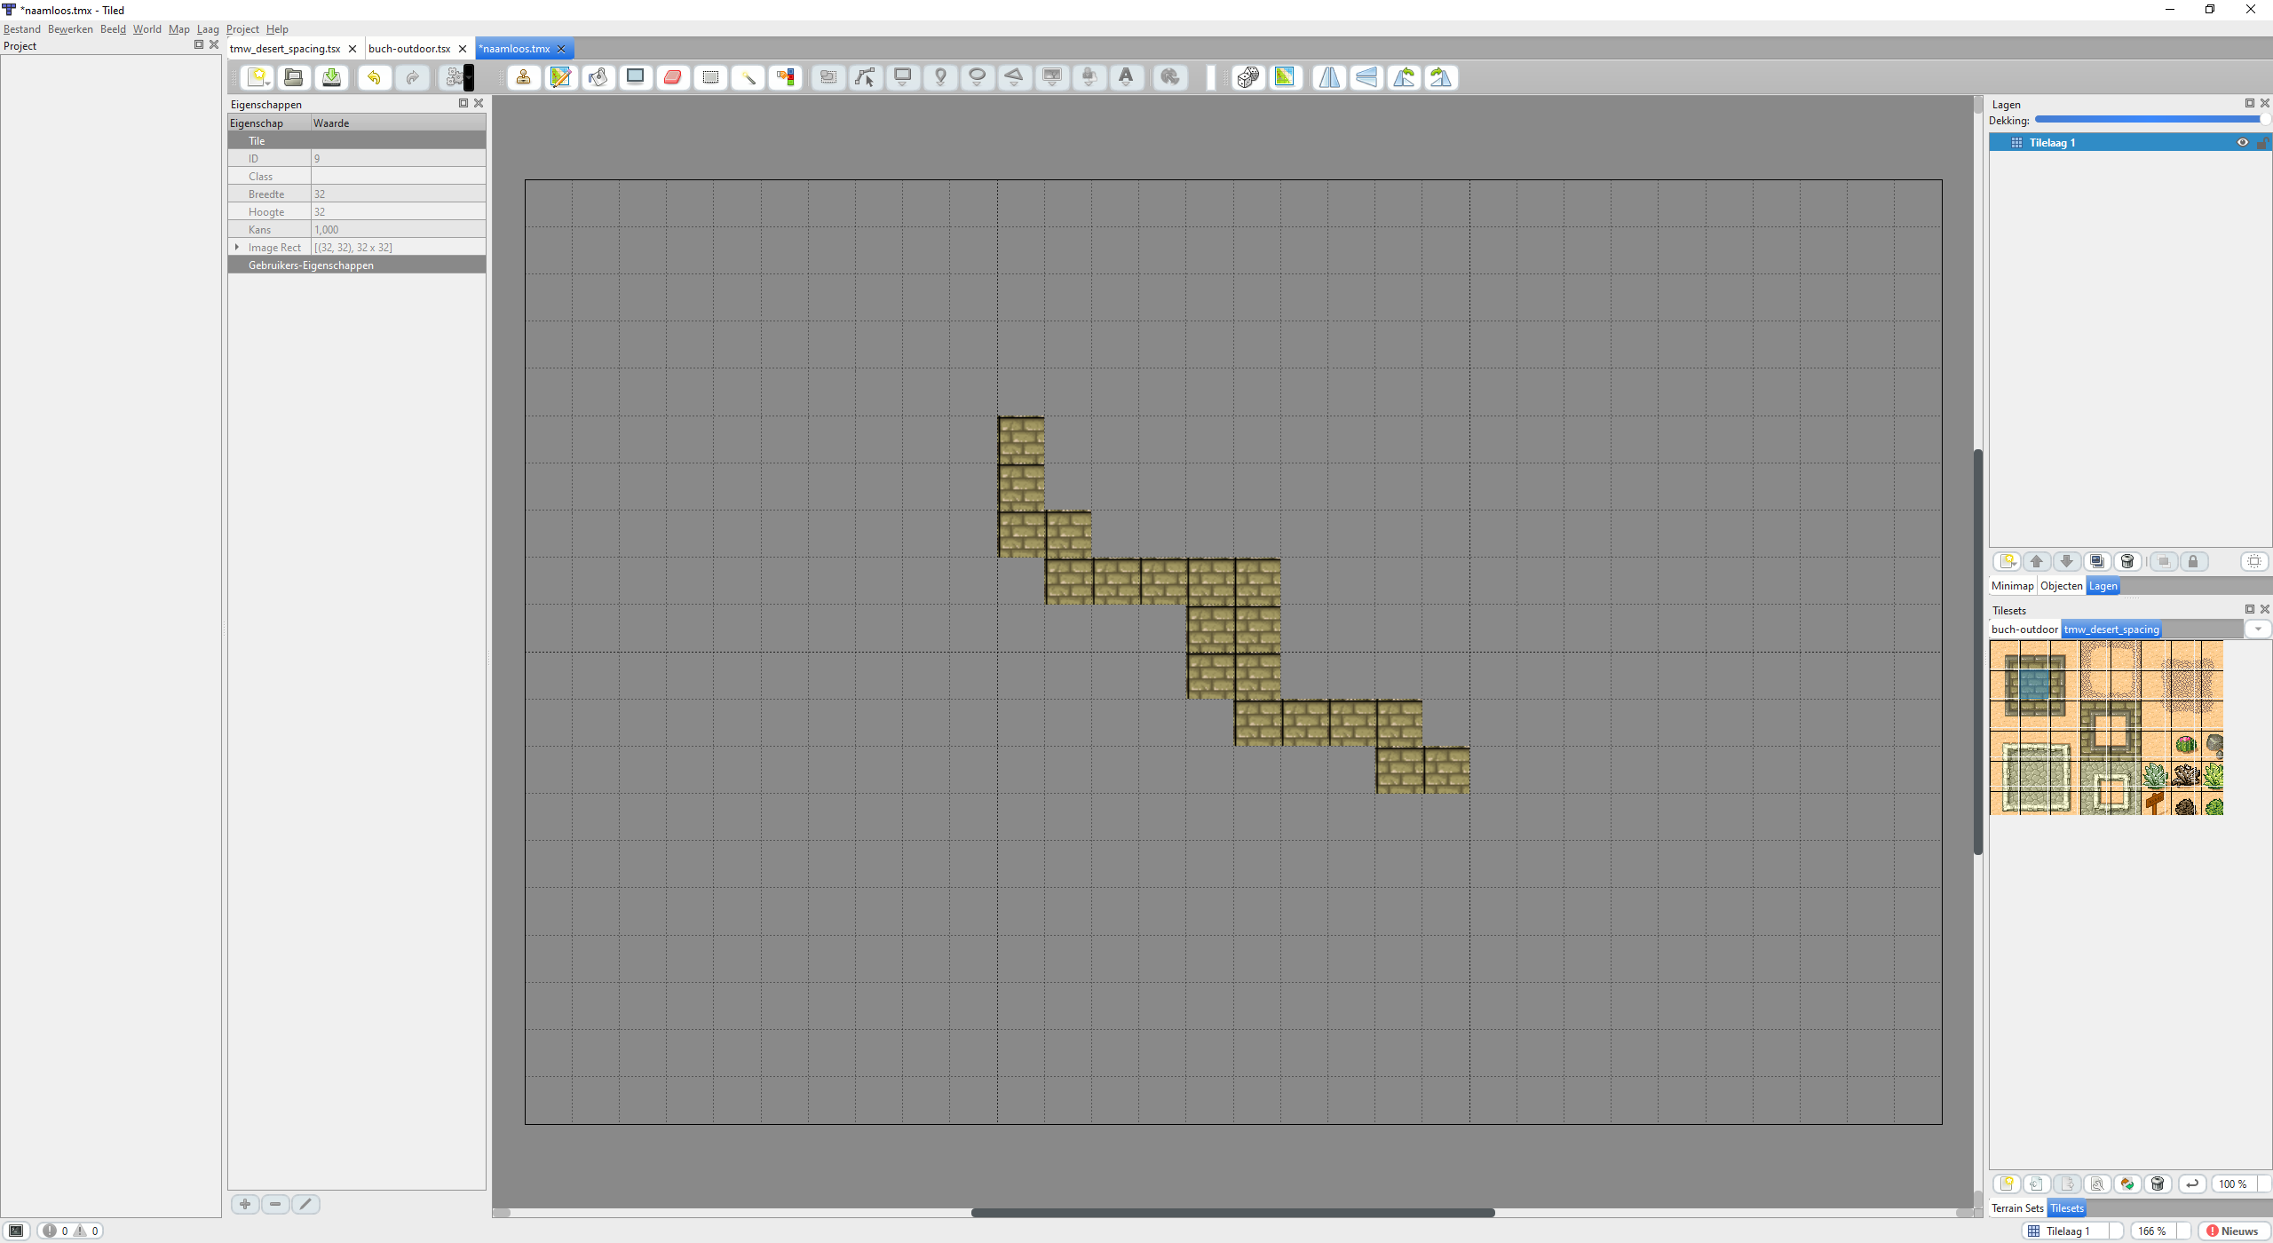Screen dimensions: 2273x1243
Task: Click the Nieuws button
Action: pyautogui.click(x=2232, y=1231)
